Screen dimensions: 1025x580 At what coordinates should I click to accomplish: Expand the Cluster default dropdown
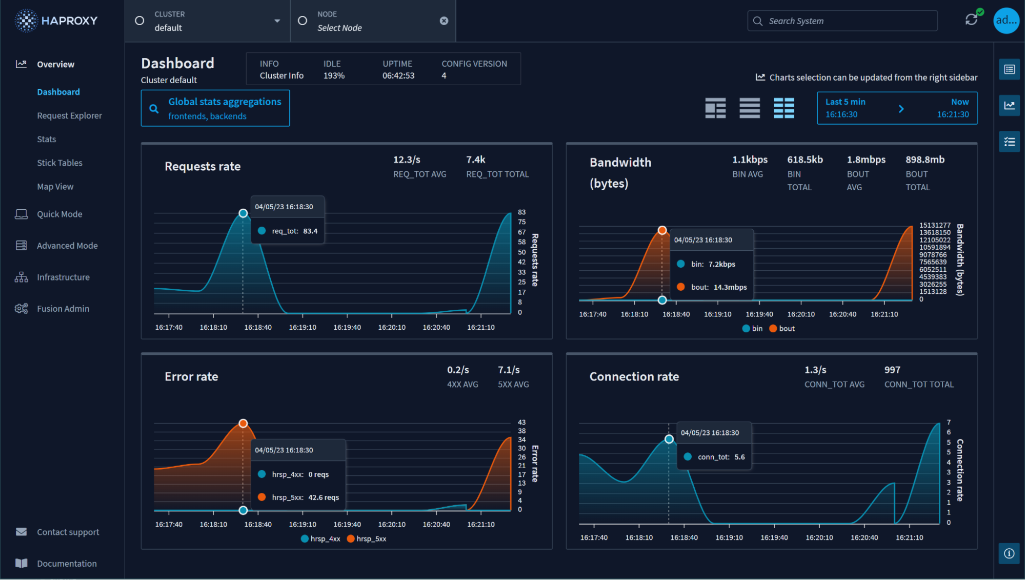[277, 21]
